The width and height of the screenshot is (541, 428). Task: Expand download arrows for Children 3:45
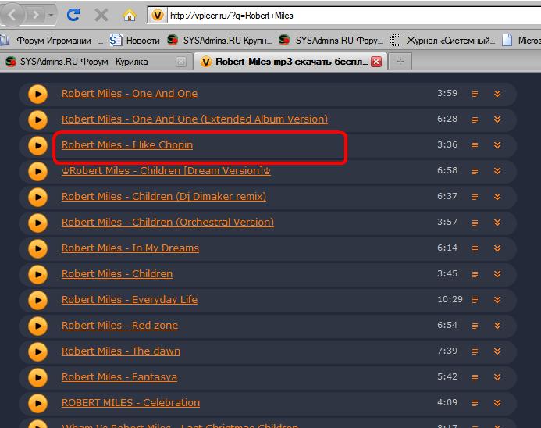pyautogui.click(x=497, y=274)
